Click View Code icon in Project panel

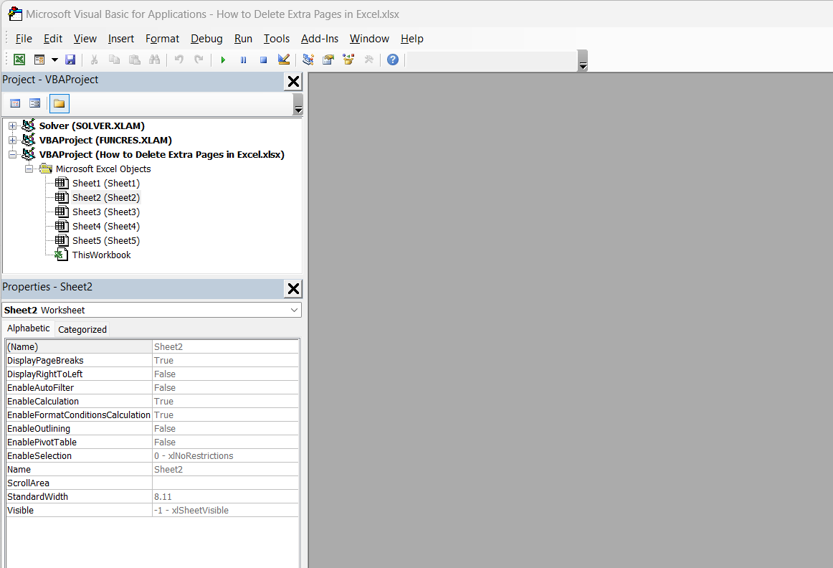15,103
